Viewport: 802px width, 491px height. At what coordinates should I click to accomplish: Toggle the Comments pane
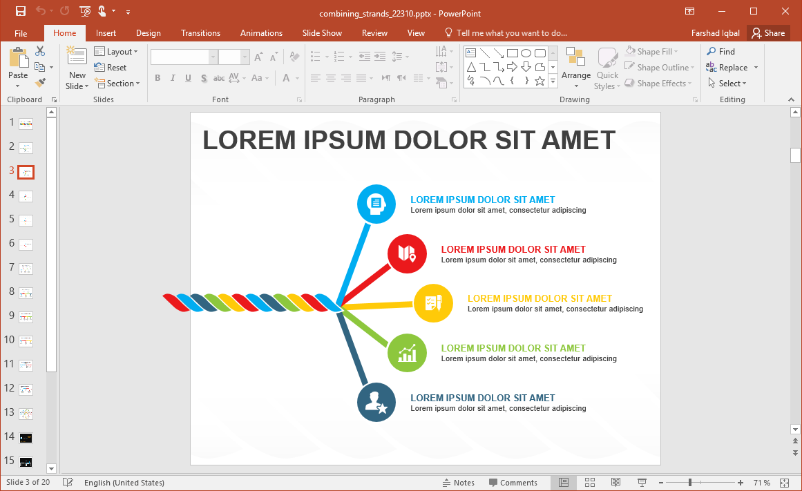tap(513, 483)
